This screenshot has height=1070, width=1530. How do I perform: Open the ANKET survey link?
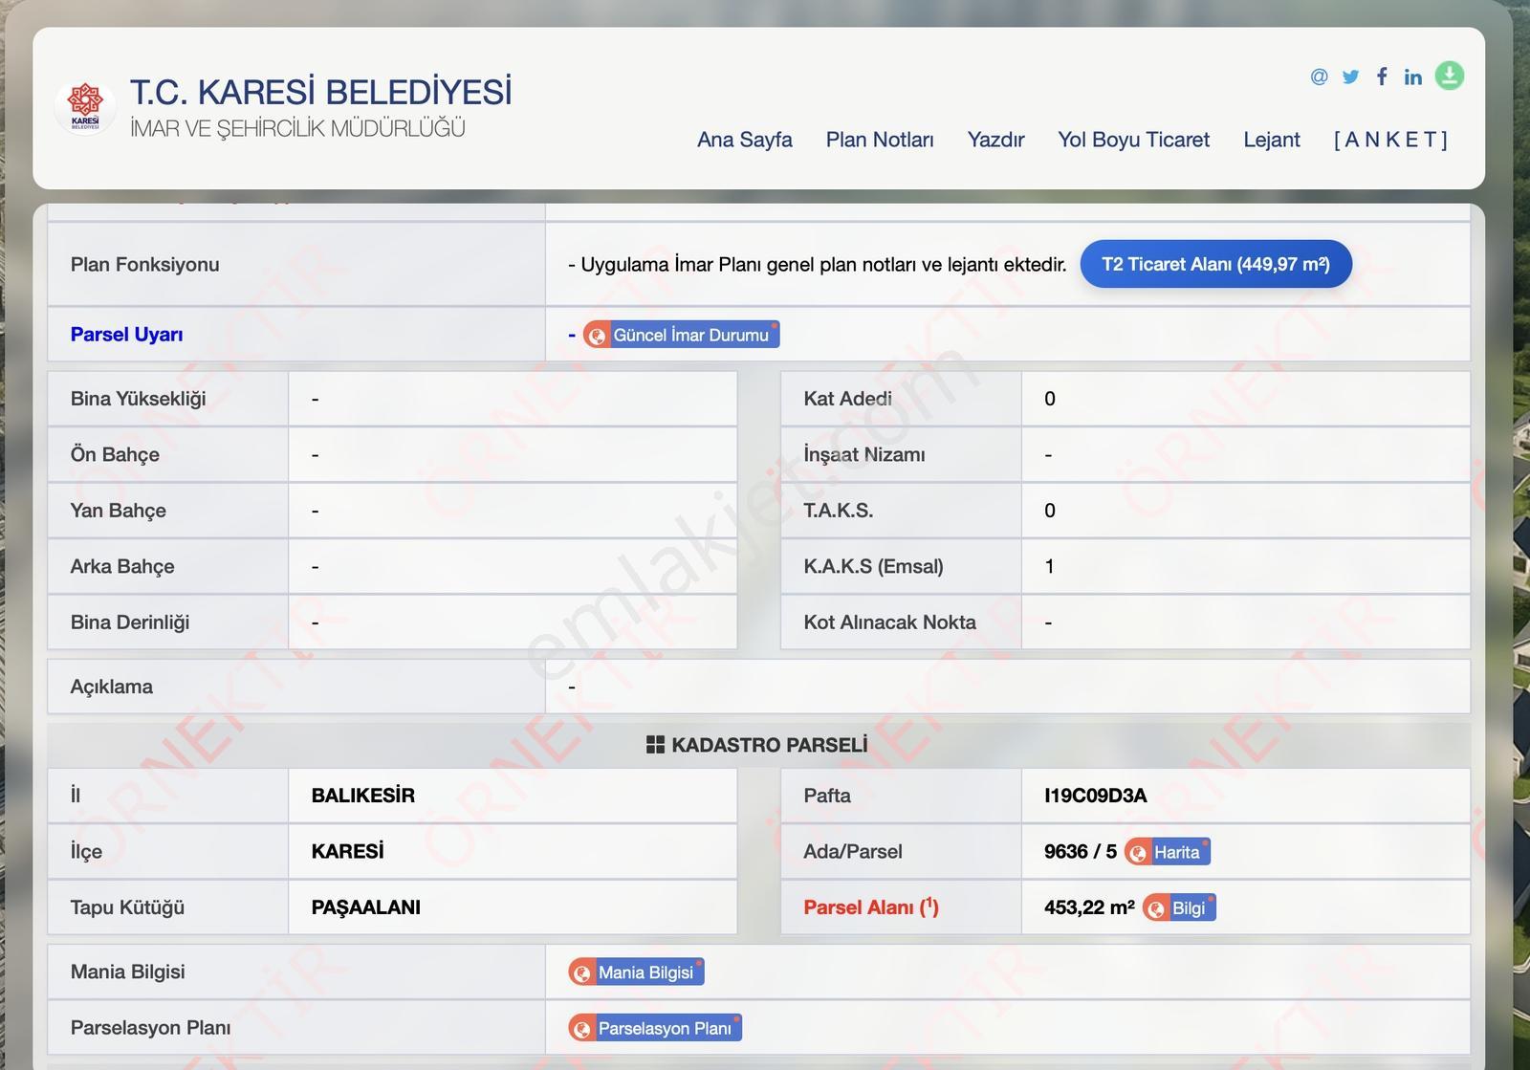pyautogui.click(x=1390, y=140)
